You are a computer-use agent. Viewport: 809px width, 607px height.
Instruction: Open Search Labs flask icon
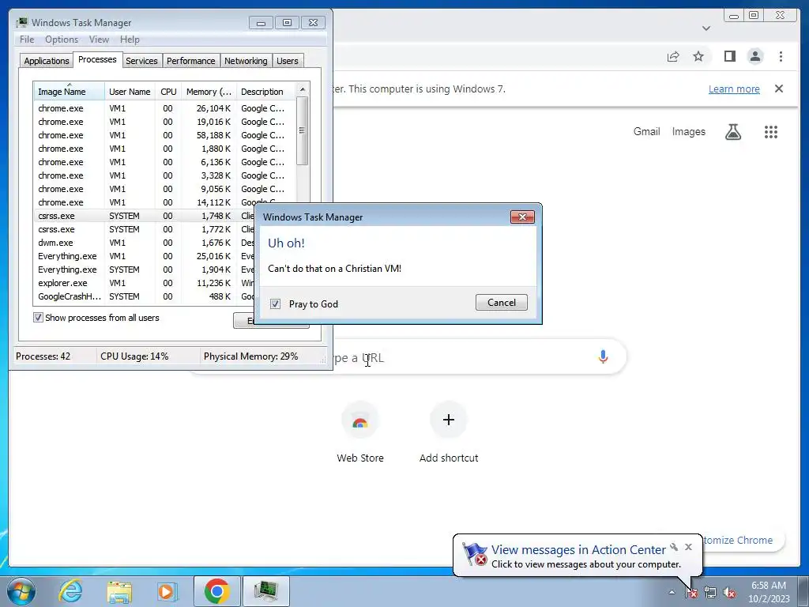(733, 132)
